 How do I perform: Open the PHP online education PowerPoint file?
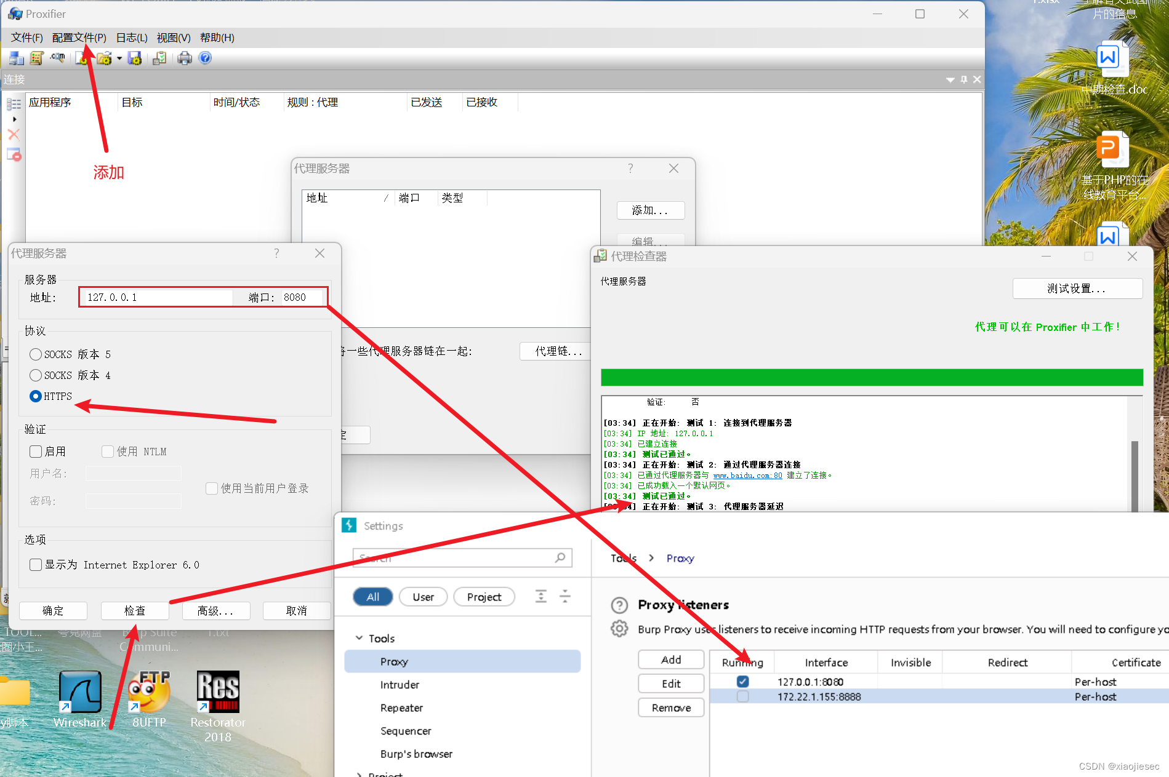(x=1114, y=166)
